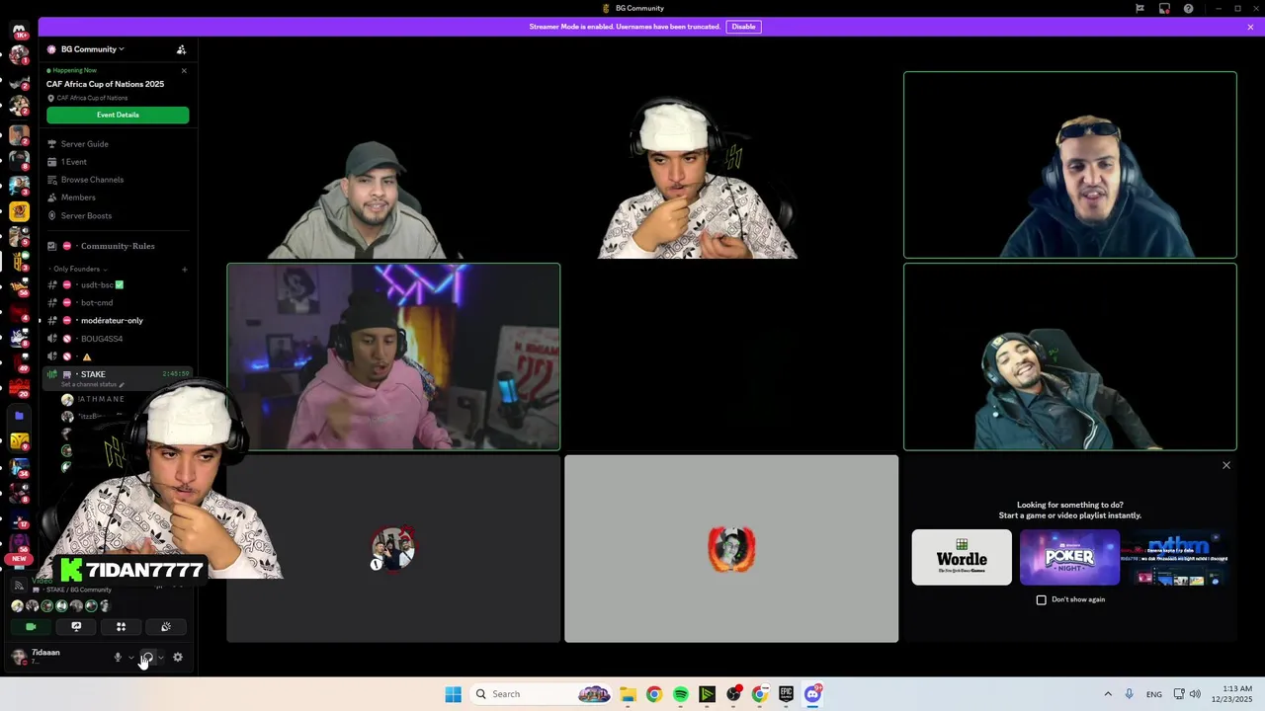Focus the video tile of man with gray cap
The width and height of the screenshot is (1265, 711).
pyautogui.click(x=393, y=165)
